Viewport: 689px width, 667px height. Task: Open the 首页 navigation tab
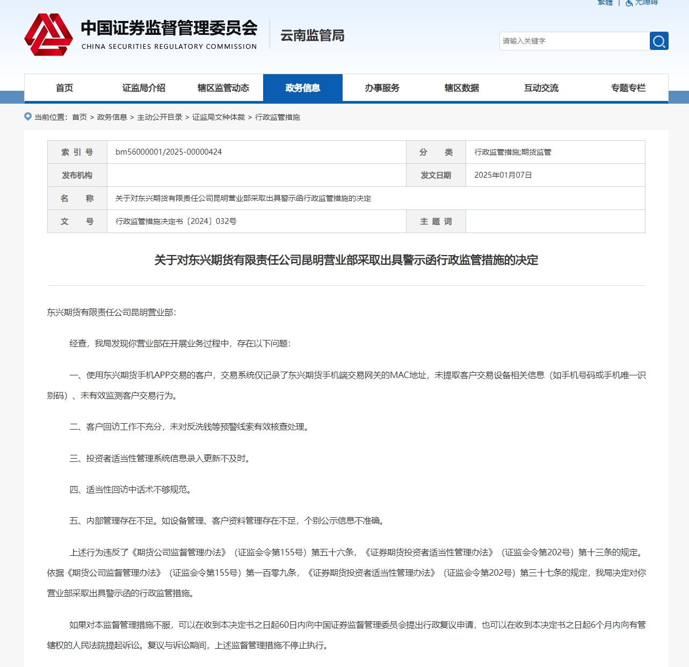64,88
